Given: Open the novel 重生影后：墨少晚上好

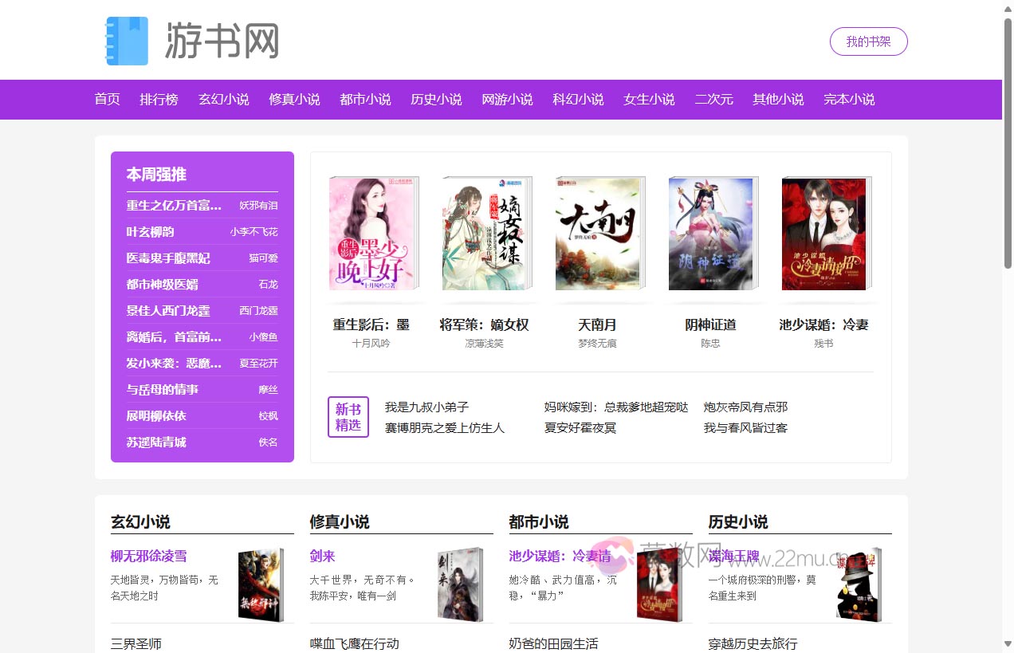Looking at the screenshot, I should coord(373,233).
